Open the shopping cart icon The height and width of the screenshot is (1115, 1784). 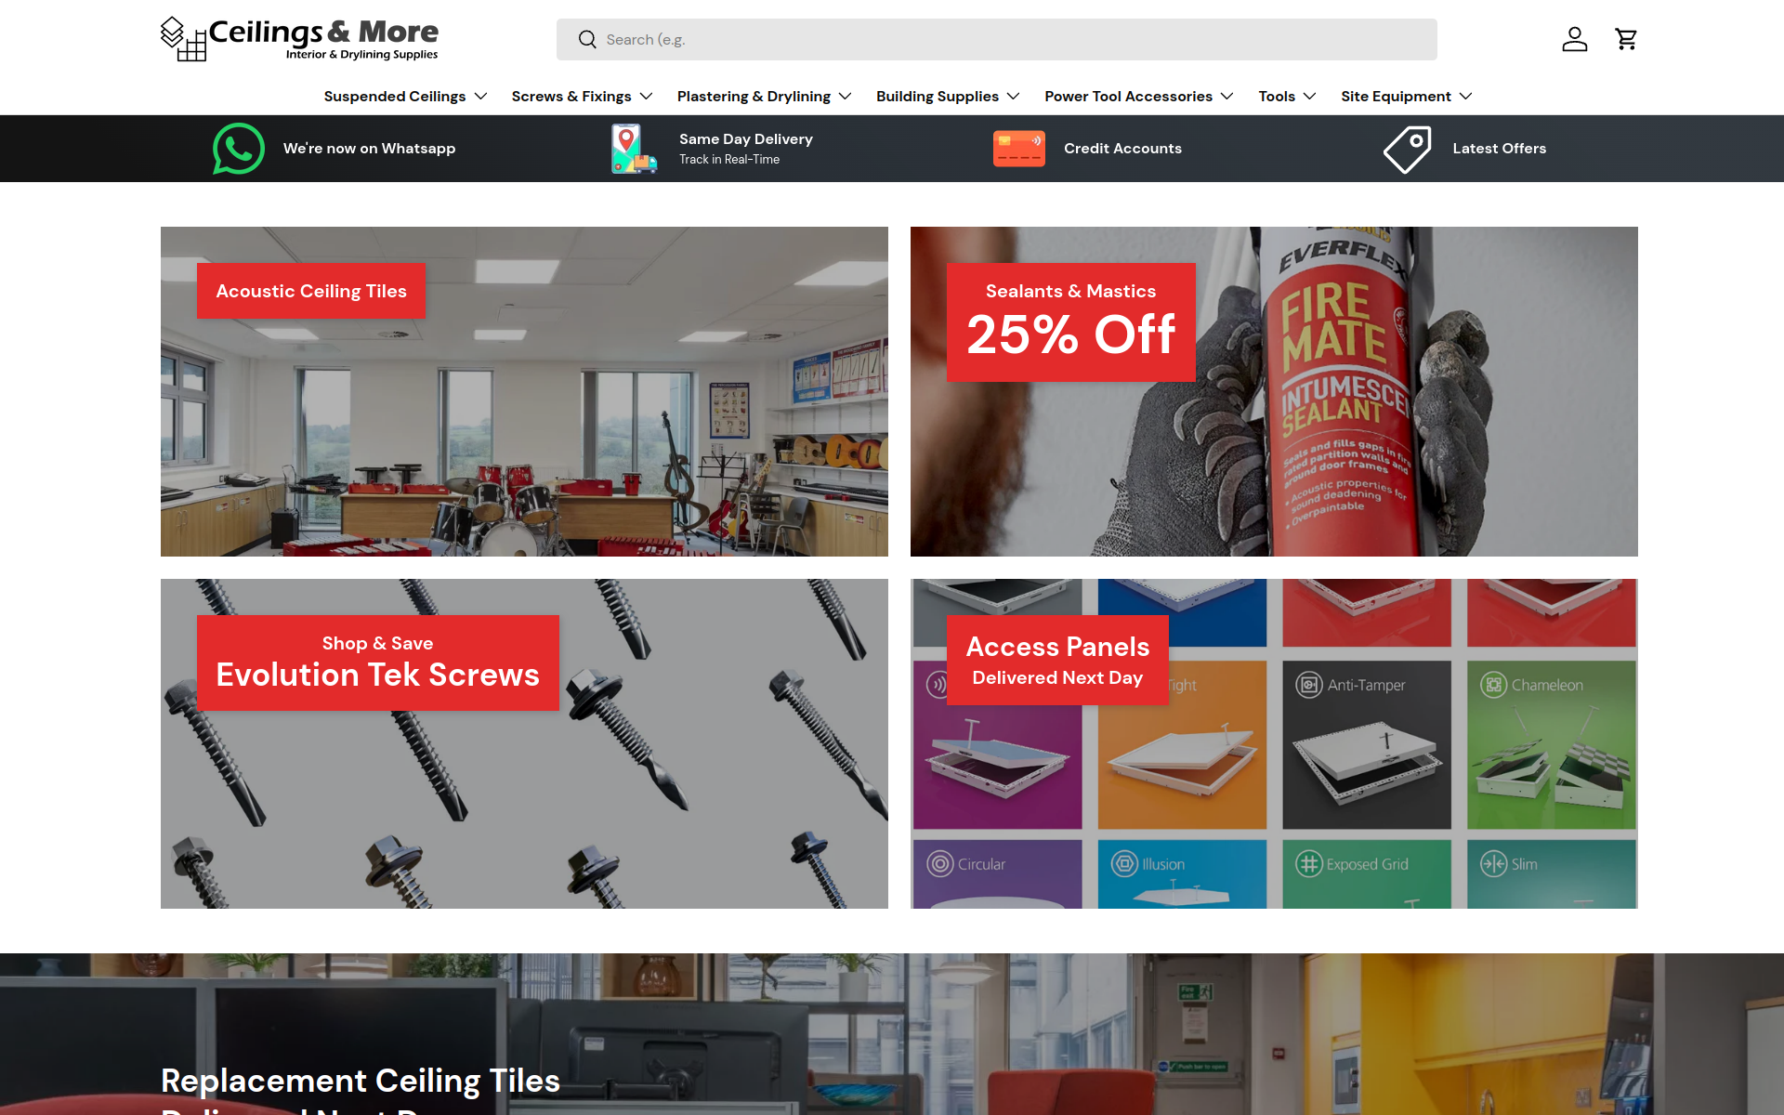coord(1626,39)
